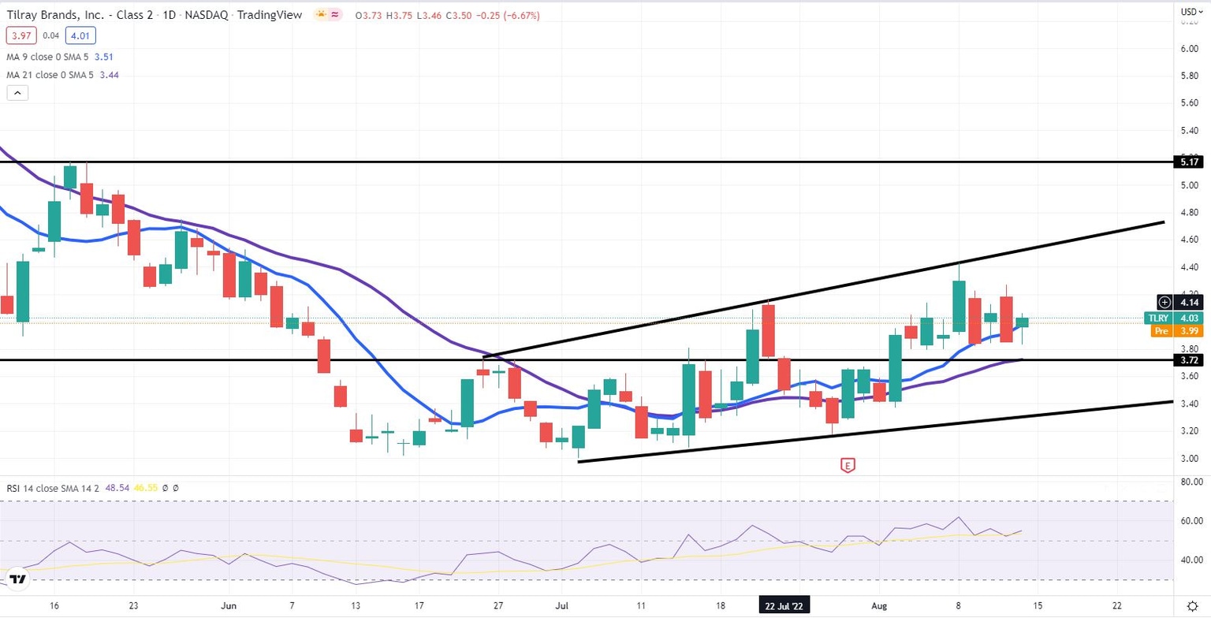The height and width of the screenshot is (618, 1211).
Task: Open symbol search via the Tilray Brands title
Action: pyautogui.click(x=79, y=14)
